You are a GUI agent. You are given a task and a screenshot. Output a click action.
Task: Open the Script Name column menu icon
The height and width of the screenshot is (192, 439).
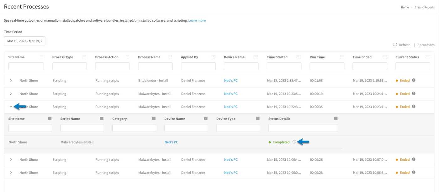coord(102,119)
